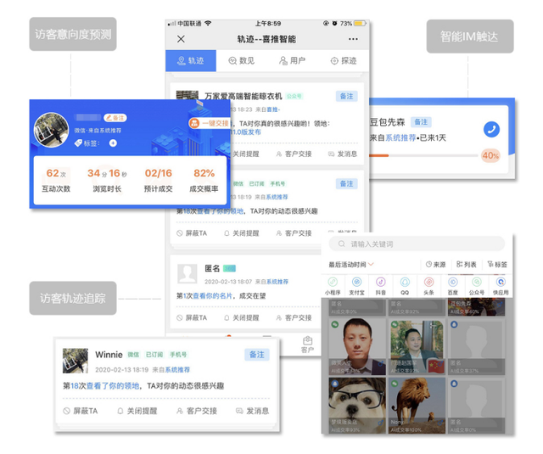Open the 1.0版发布 link
Image resolution: width=543 pixels, height=454 pixels.
click(x=246, y=132)
